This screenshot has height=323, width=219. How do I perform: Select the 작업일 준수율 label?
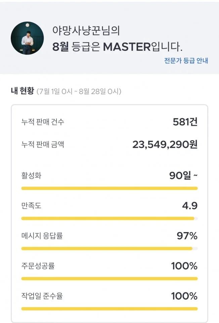click(x=40, y=296)
